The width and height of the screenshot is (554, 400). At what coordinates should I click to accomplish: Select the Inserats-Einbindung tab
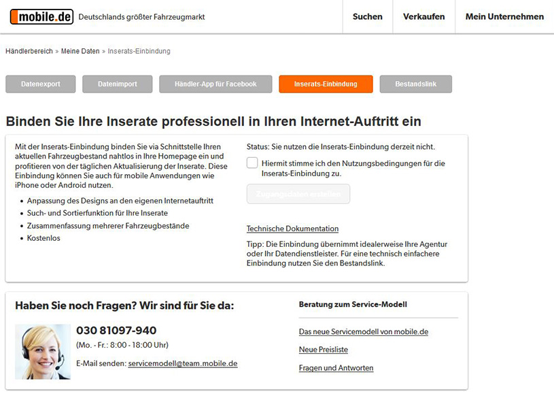(x=326, y=84)
